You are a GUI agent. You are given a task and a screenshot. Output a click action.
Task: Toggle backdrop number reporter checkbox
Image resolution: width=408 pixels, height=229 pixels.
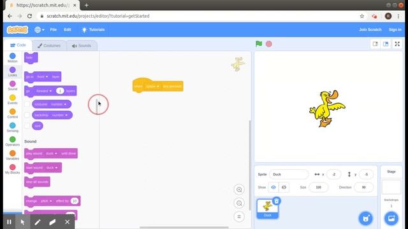(x=27, y=115)
